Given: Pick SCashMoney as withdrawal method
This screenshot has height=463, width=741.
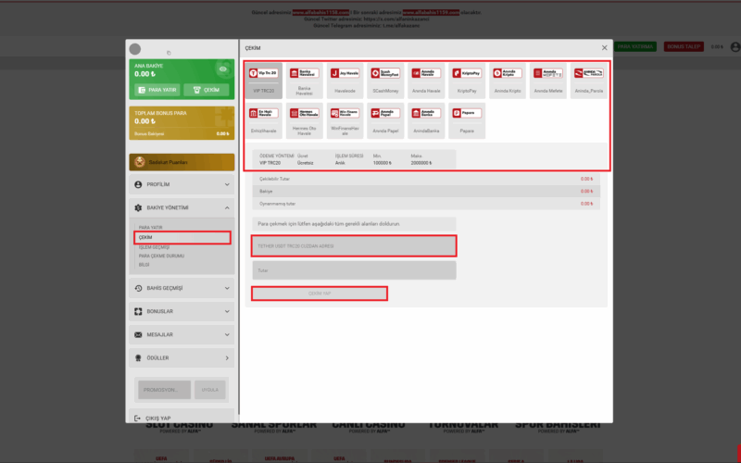Looking at the screenshot, I should point(385,81).
